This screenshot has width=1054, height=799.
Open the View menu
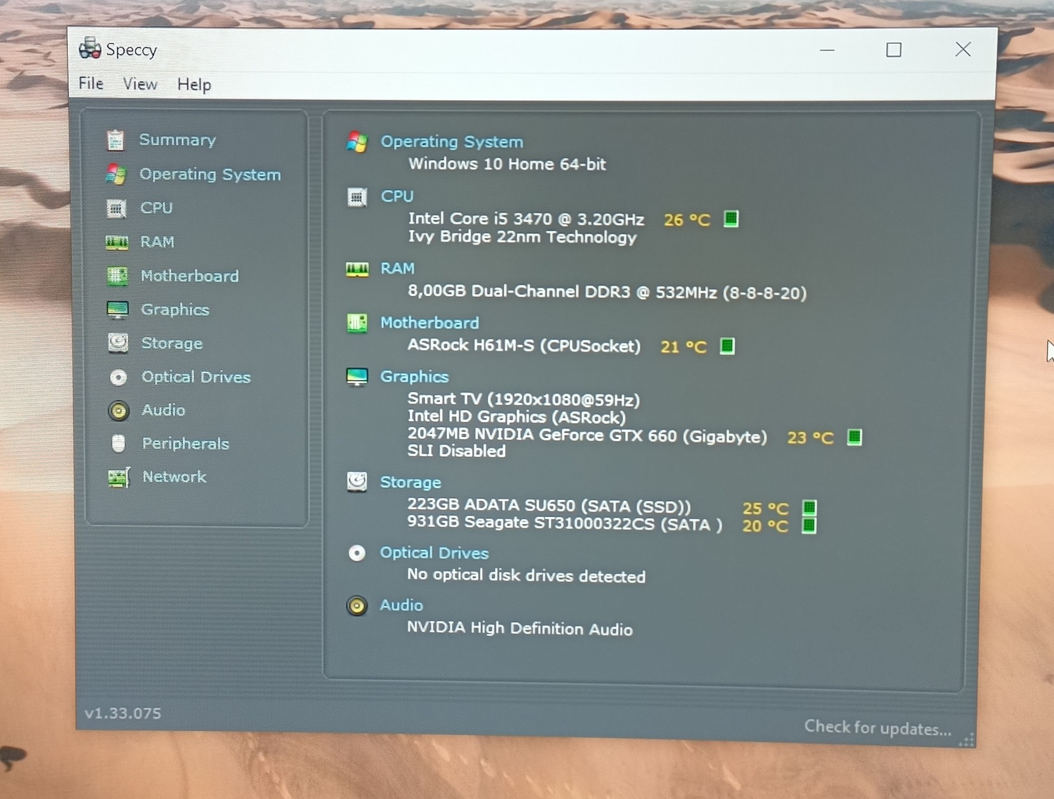click(140, 84)
